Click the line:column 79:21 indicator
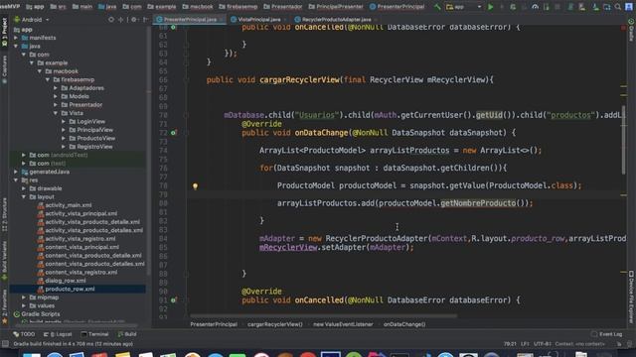This screenshot has height=357, width=636. pyautogui.click(x=510, y=344)
